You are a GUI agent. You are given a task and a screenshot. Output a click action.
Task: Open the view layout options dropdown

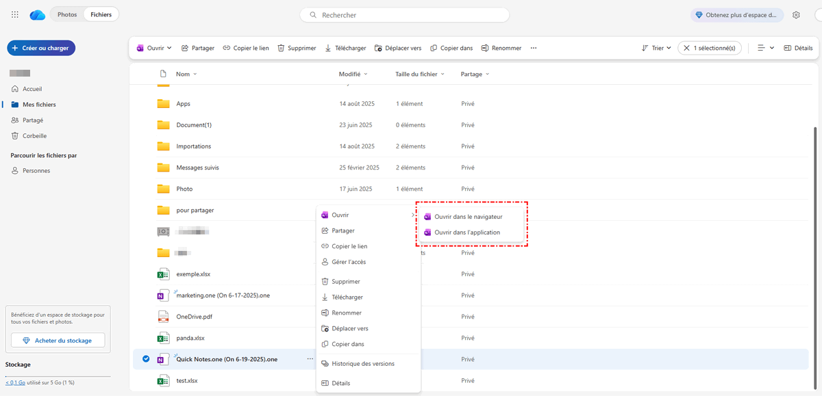pos(766,49)
